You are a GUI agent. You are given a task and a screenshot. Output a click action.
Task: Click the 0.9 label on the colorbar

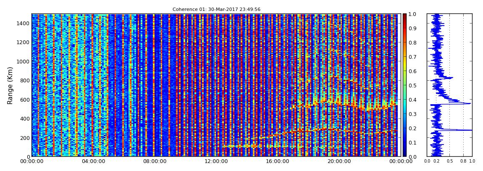[412, 28]
